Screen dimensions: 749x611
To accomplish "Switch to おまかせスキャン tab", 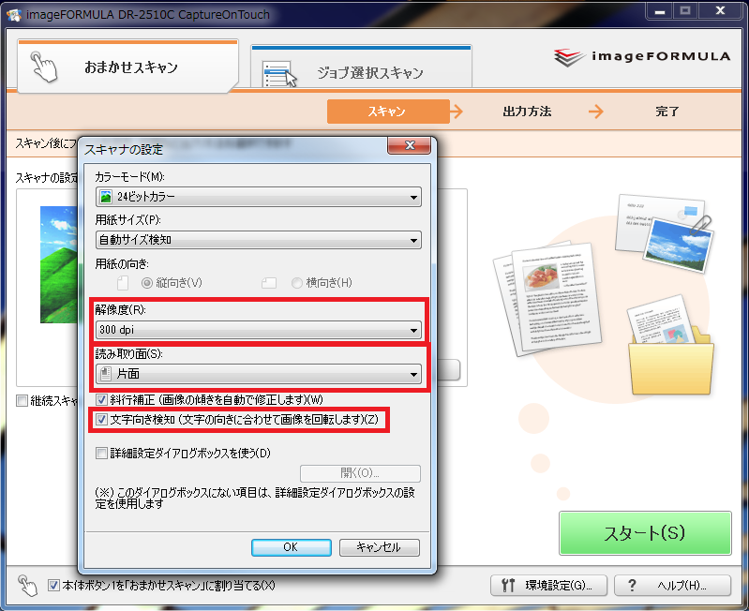I will pos(128,67).
